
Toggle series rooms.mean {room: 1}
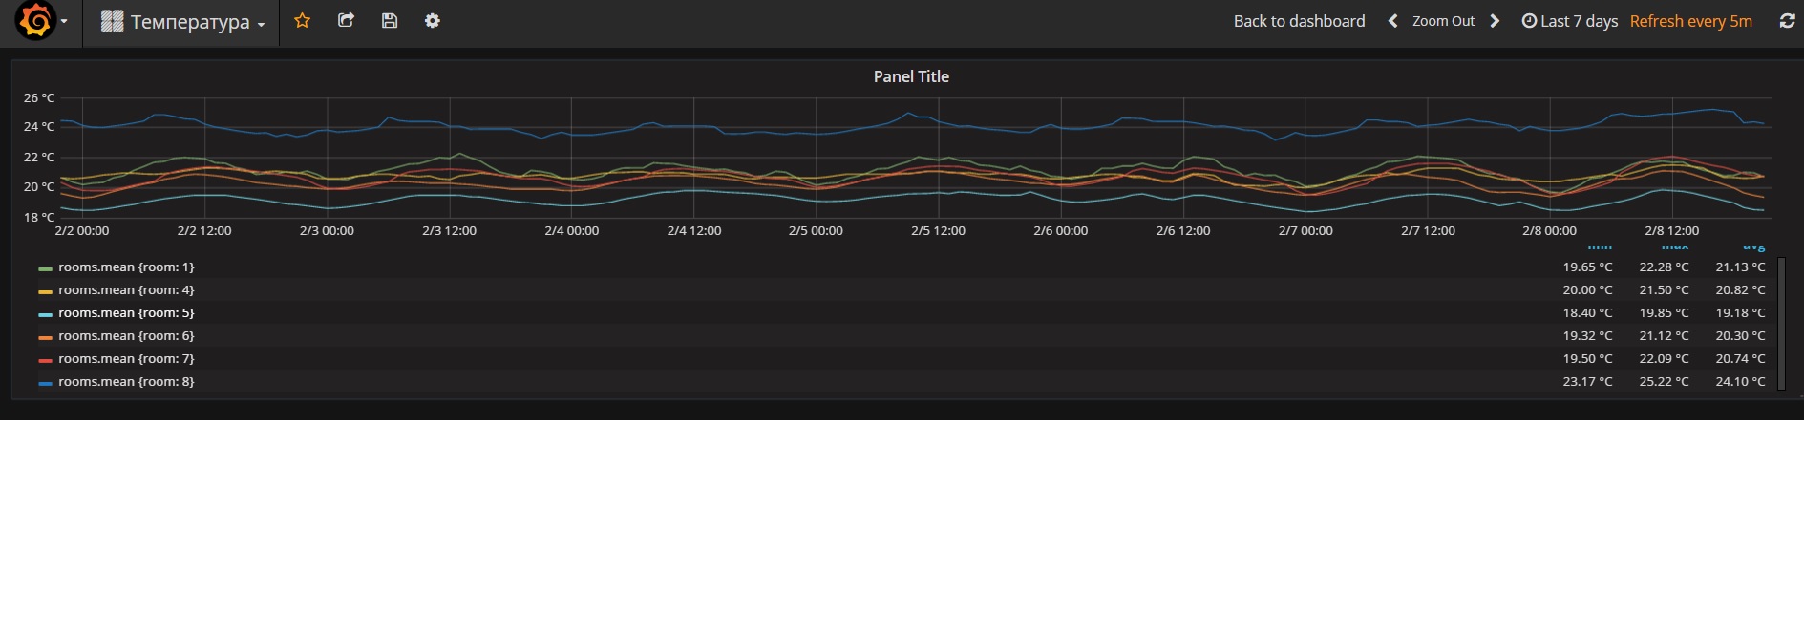tap(126, 267)
